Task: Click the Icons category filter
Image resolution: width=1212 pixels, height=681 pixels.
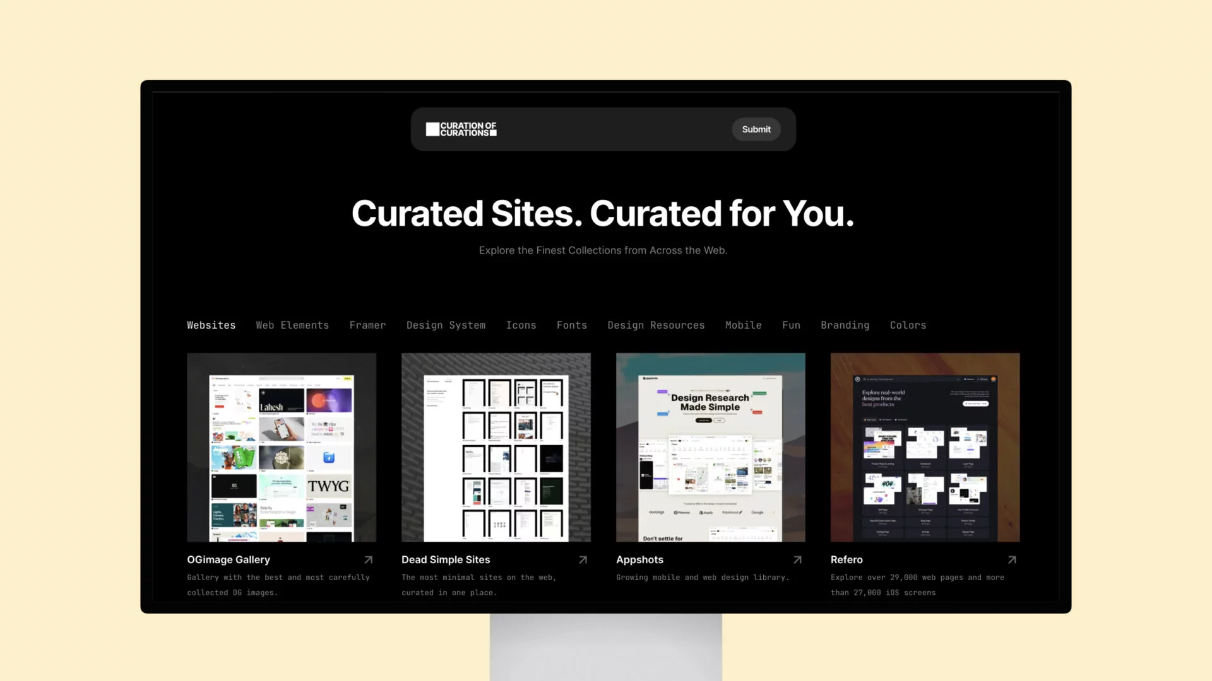Action: click(520, 324)
